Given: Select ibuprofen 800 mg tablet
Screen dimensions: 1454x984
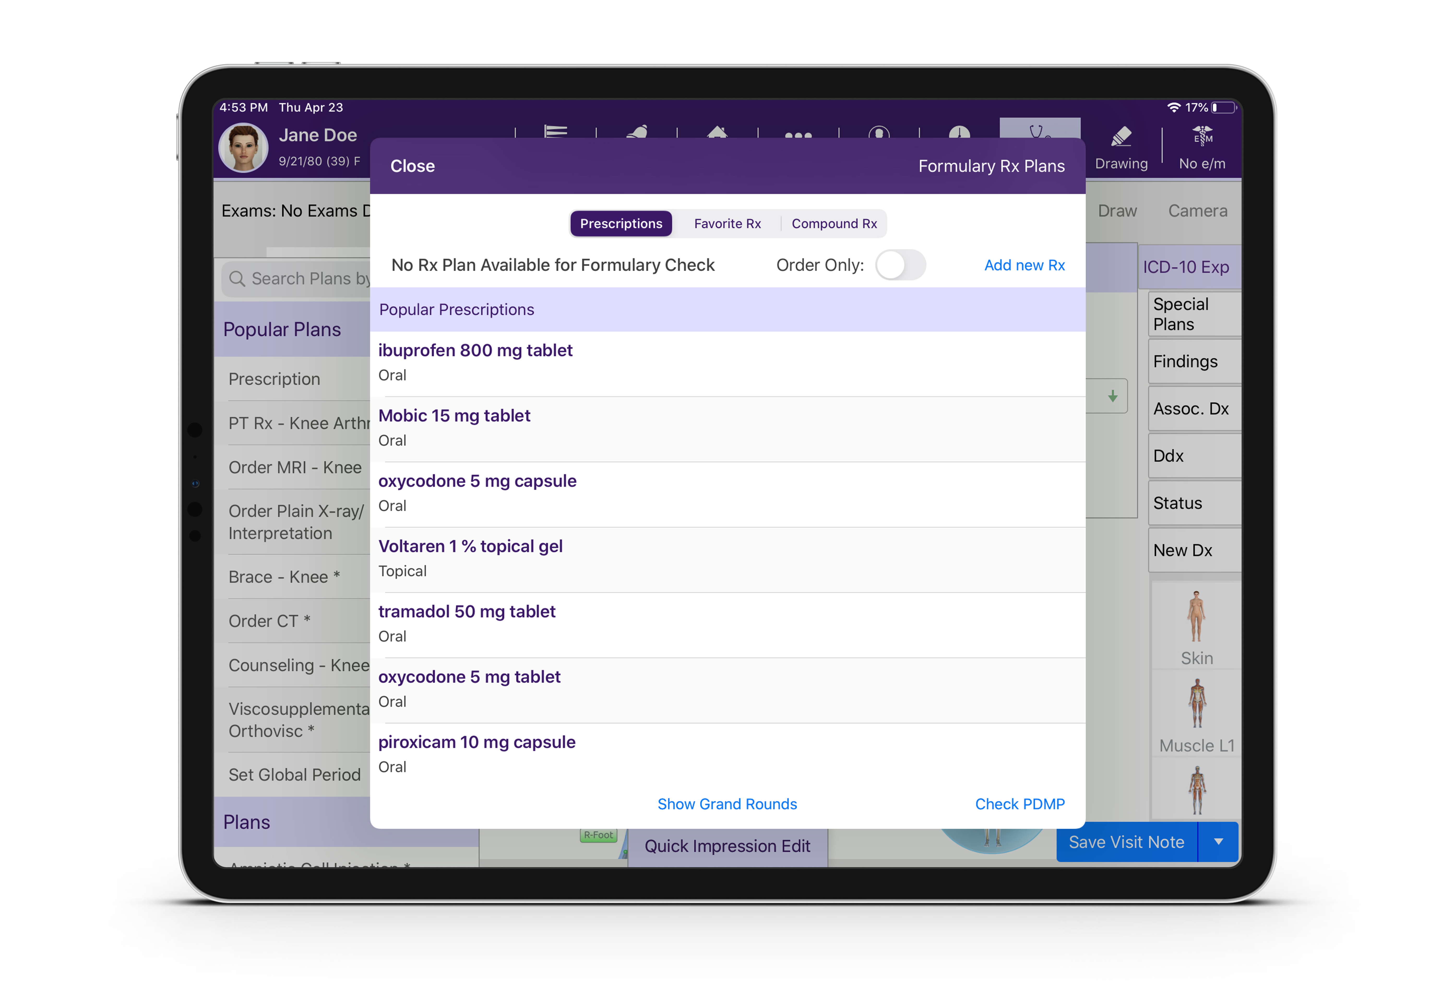Looking at the screenshot, I should coord(727,364).
